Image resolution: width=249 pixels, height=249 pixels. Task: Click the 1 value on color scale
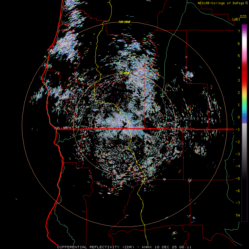pos(239,105)
